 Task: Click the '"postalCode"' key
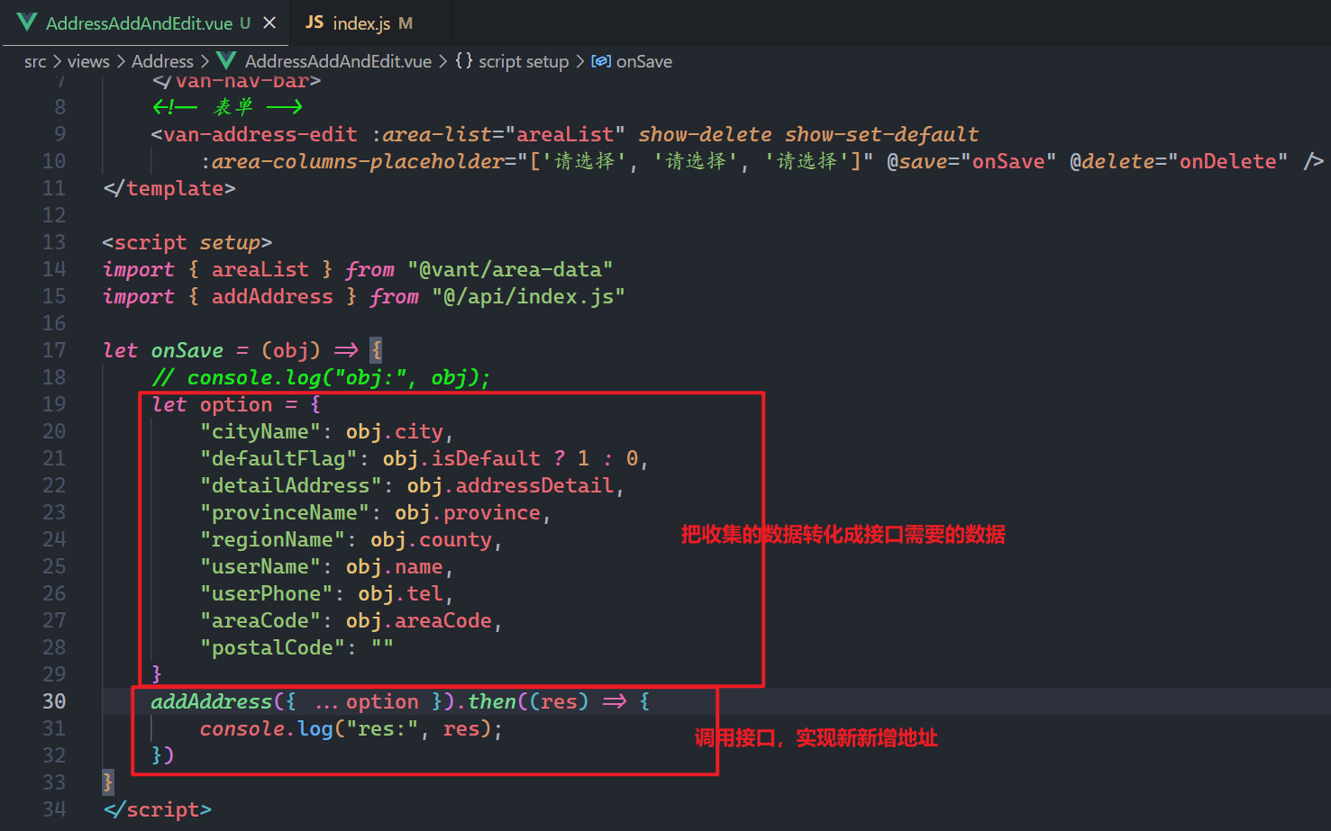pos(272,647)
